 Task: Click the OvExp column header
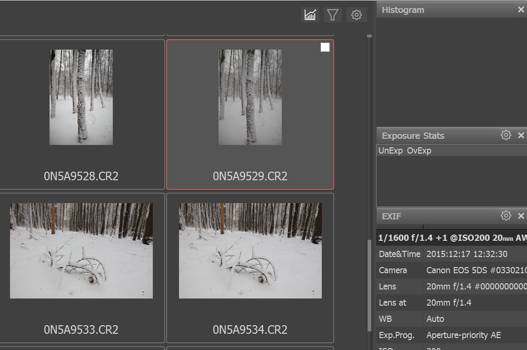pyautogui.click(x=419, y=151)
